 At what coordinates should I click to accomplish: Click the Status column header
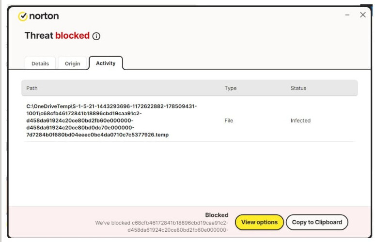coord(298,88)
